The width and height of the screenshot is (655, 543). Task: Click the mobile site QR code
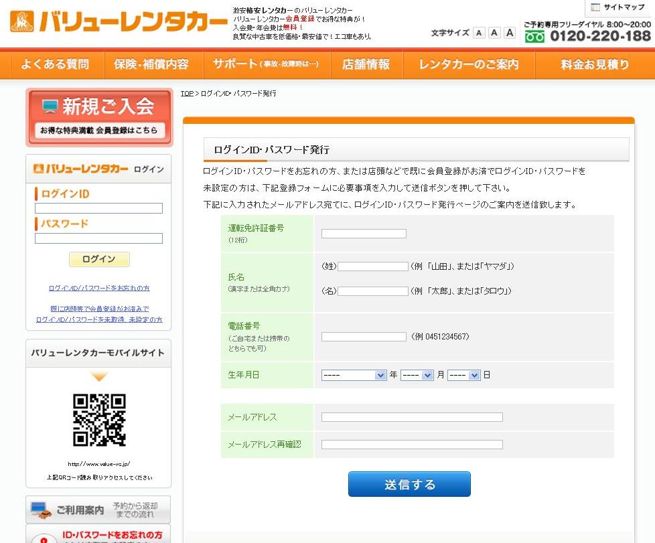coord(99,420)
